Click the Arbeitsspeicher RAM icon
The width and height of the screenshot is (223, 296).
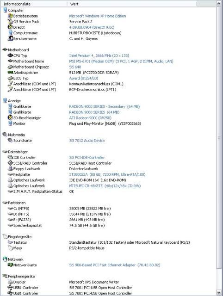pos(10,72)
